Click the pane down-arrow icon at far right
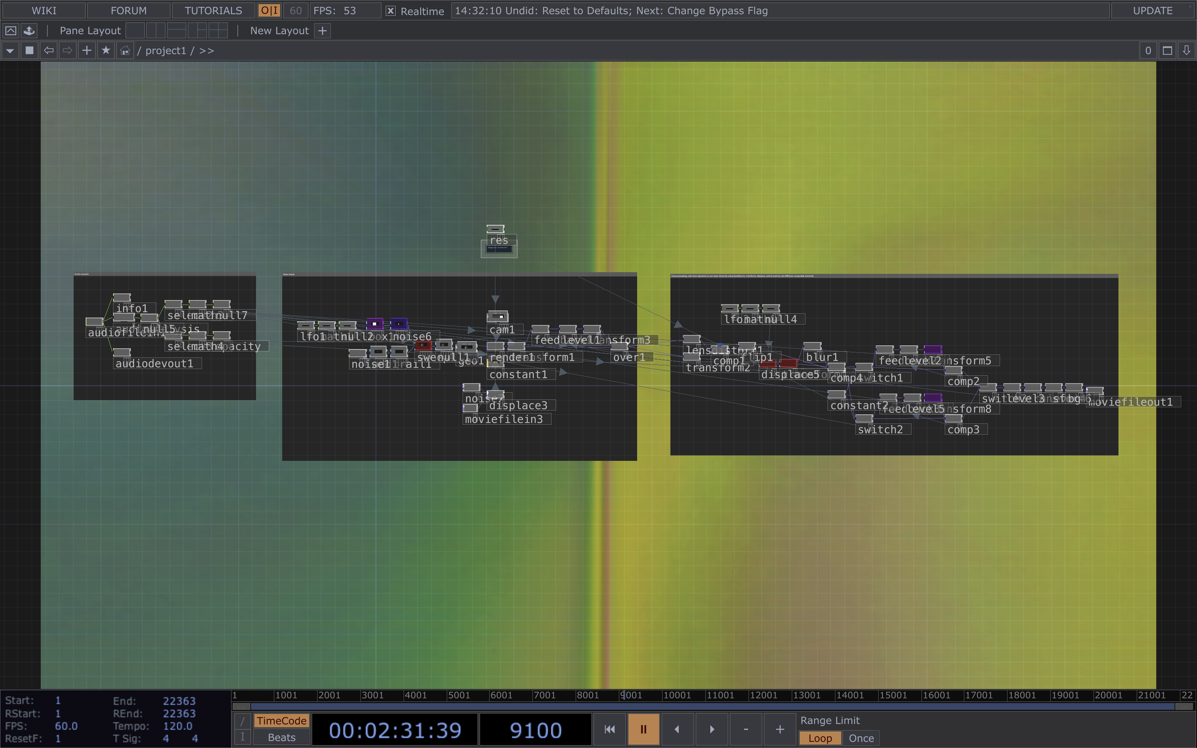1197x748 pixels. [1186, 50]
